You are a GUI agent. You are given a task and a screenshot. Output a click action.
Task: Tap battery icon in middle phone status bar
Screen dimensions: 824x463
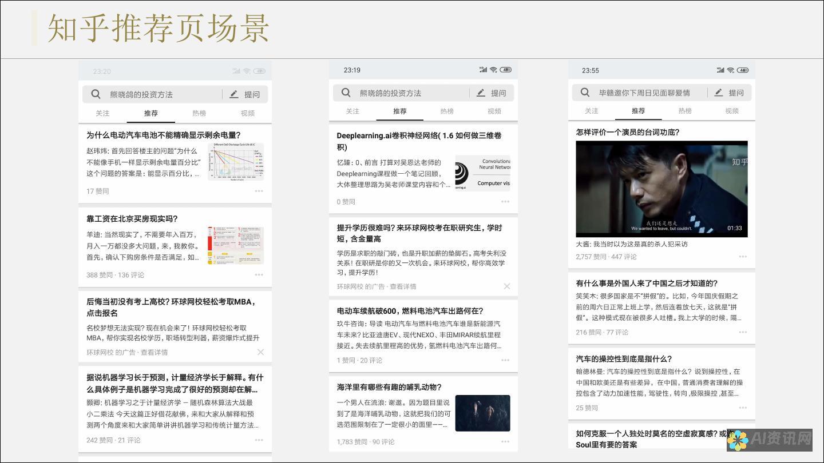(x=505, y=70)
